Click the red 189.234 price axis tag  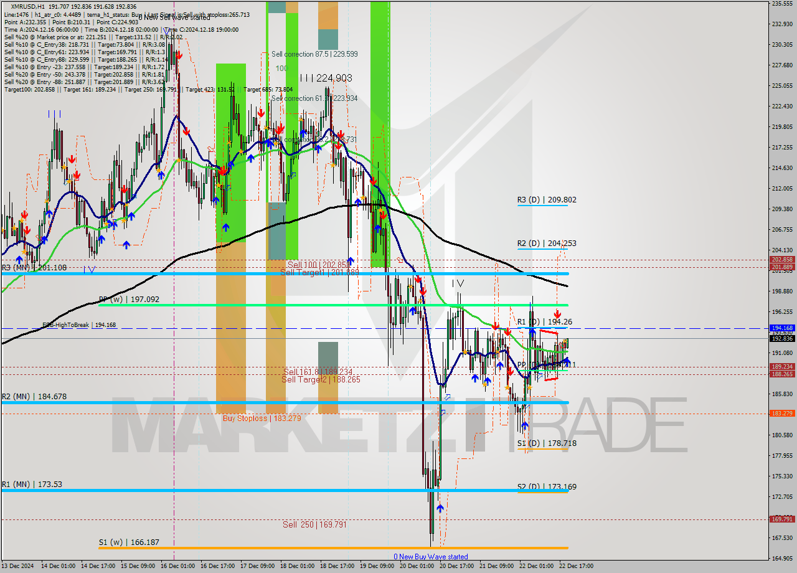click(781, 367)
